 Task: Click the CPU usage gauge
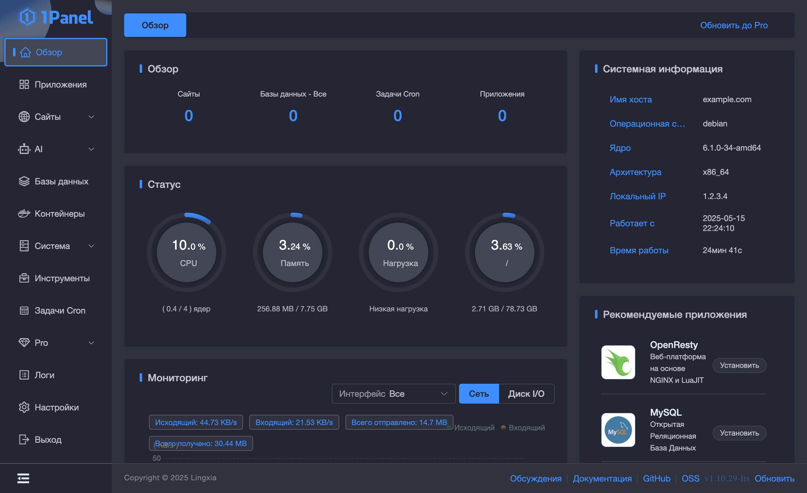187,252
